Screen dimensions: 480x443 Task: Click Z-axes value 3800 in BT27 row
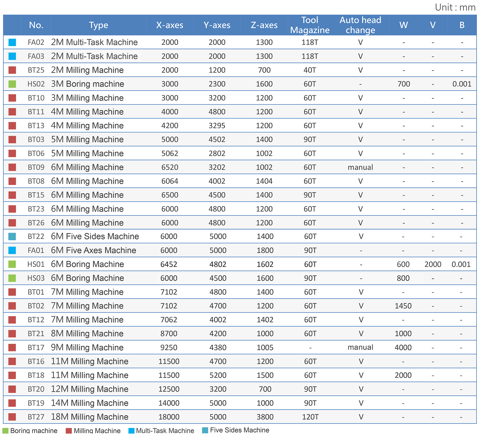[265, 417]
